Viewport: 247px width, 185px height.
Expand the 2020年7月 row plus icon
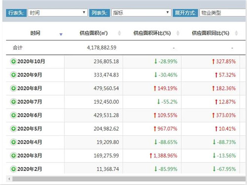point(13,102)
